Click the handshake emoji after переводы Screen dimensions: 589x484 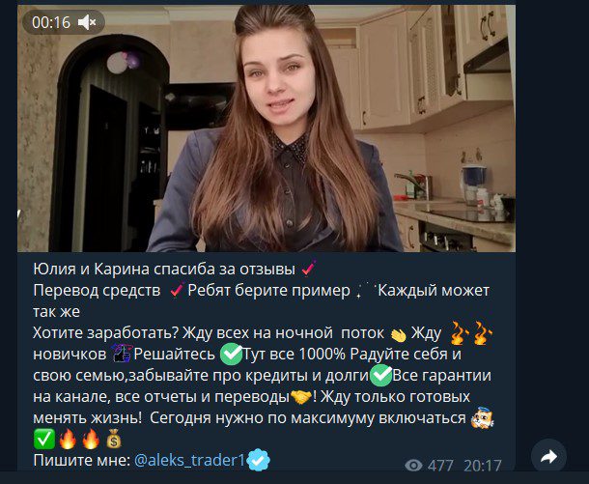coord(301,397)
